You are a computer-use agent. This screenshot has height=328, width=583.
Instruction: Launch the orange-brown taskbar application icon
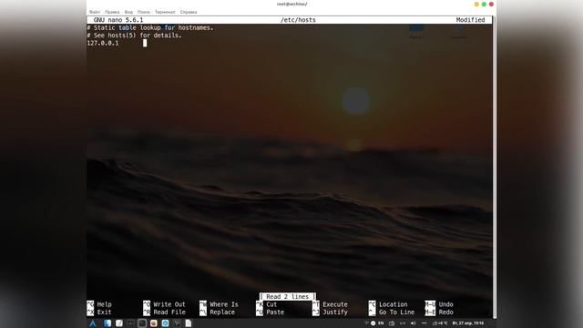[x=154, y=323]
